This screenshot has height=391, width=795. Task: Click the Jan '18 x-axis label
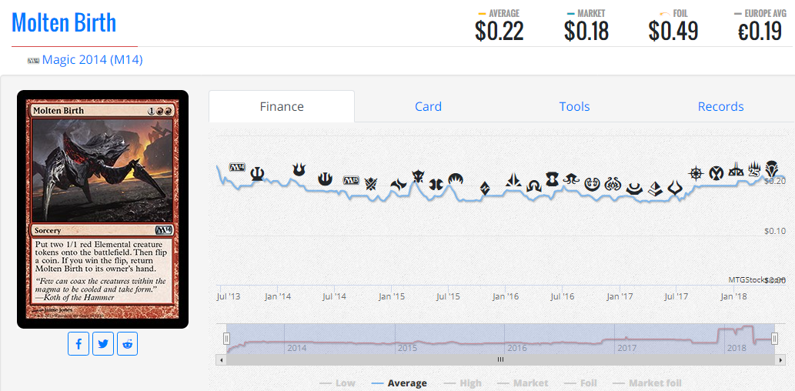point(735,296)
